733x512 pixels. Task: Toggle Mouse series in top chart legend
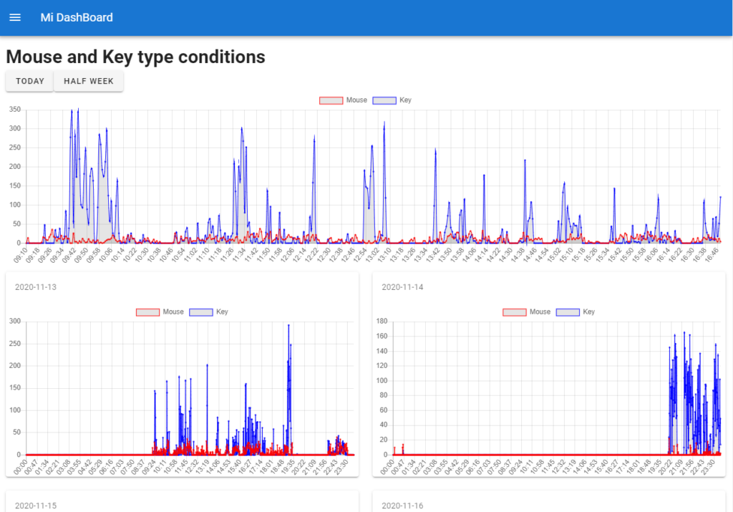tap(344, 100)
